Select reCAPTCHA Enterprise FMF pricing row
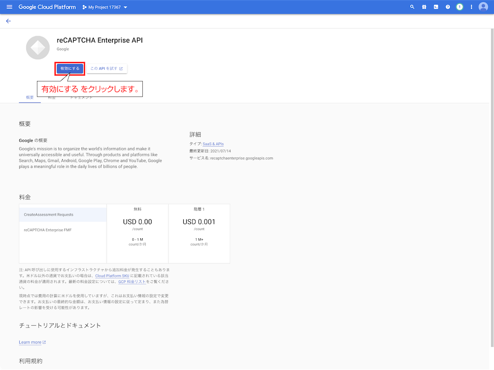The image size is (494, 370). (63, 230)
